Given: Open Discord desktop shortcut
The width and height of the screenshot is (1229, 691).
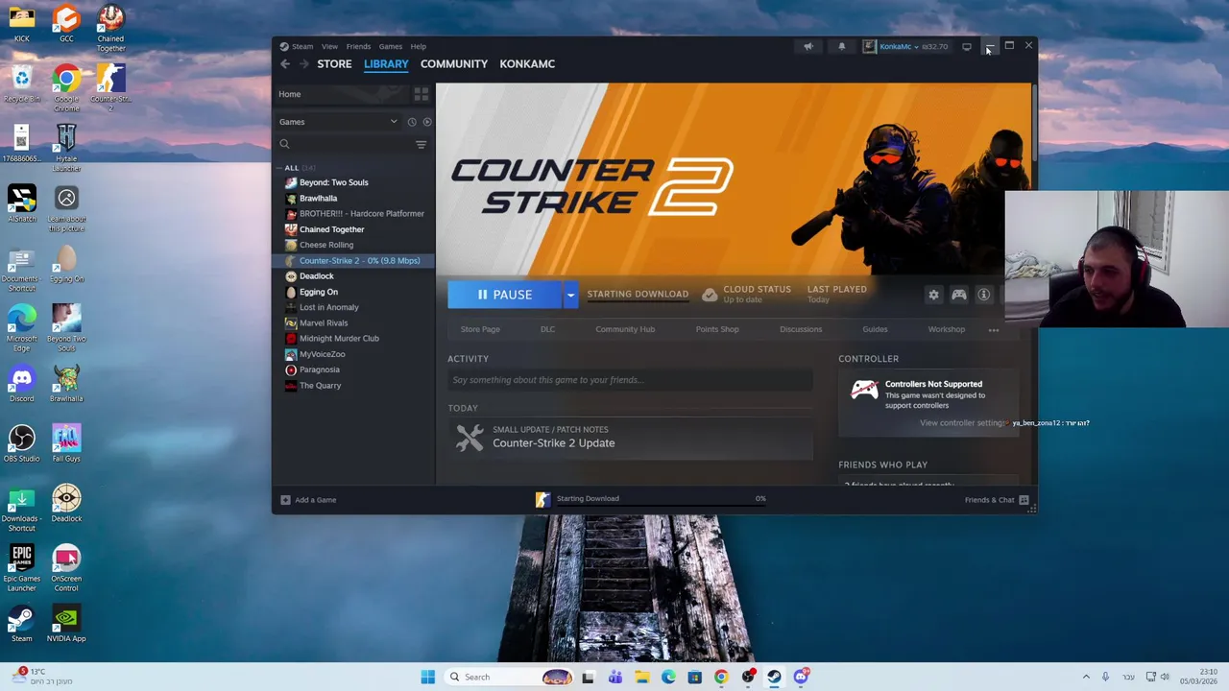Looking at the screenshot, I should 21,384.
